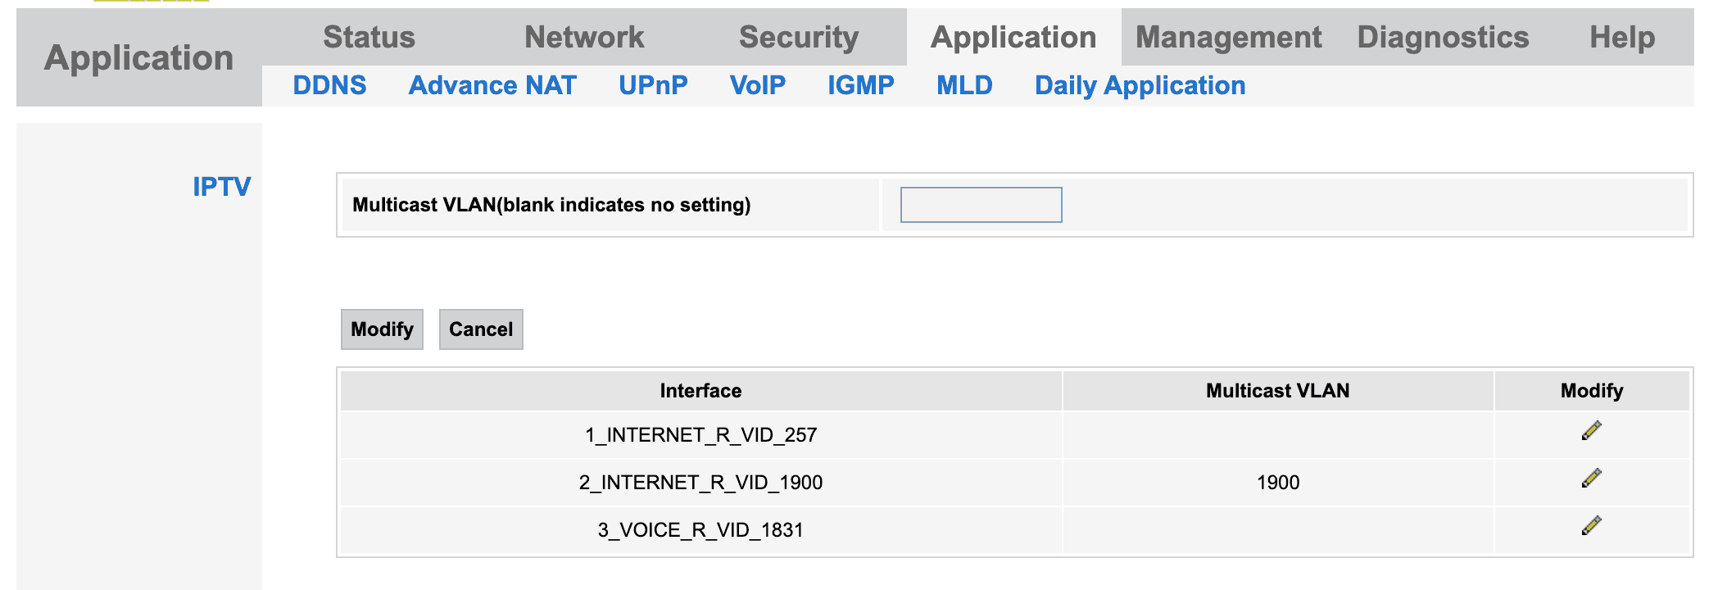Click the MLD submenu link
This screenshot has height=590, width=1709.
click(964, 86)
